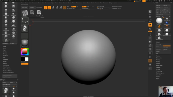
Task: Select the TrimDynamic brush icon
Action: (6, 14)
